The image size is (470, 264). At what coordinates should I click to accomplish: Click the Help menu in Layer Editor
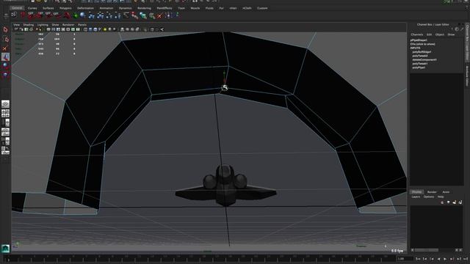pyautogui.click(x=441, y=197)
